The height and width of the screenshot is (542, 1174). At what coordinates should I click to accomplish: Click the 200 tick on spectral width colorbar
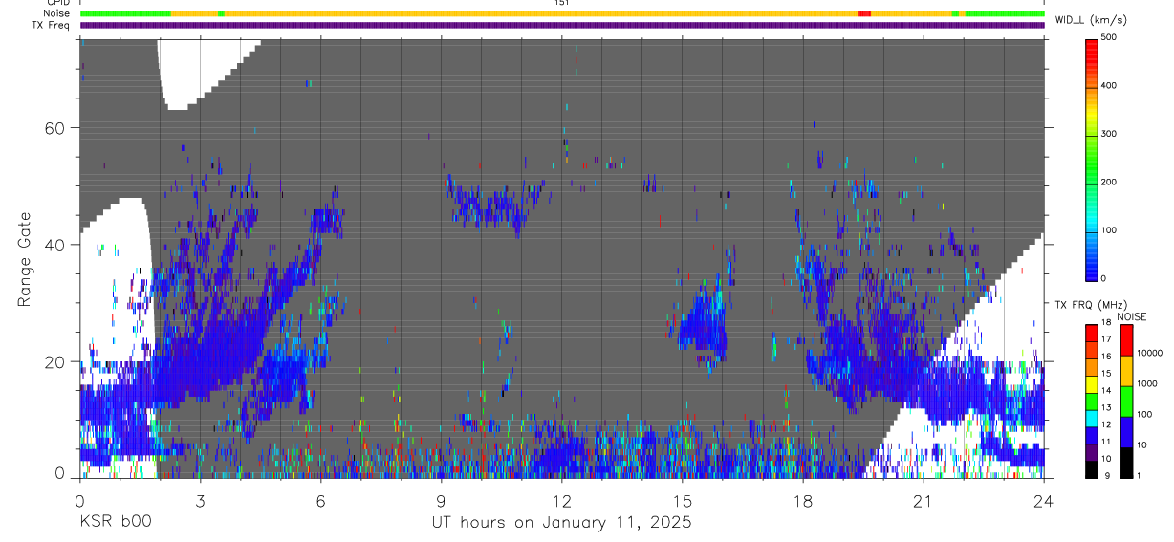(x=1109, y=182)
